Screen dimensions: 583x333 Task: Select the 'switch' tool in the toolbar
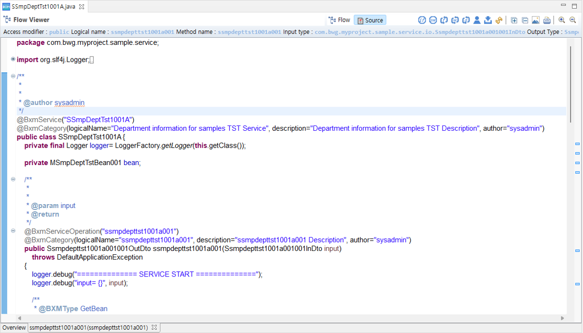pyautogui.click(x=433, y=21)
